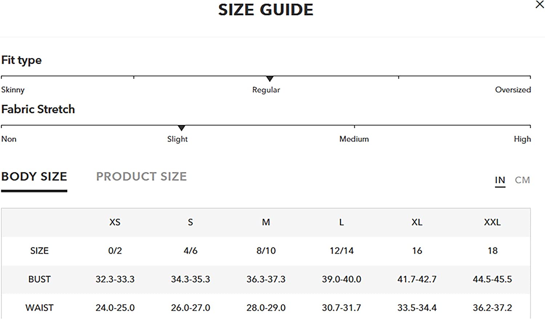Close the size guide with X icon
This screenshot has height=319, width=545.
coord(540,5)
